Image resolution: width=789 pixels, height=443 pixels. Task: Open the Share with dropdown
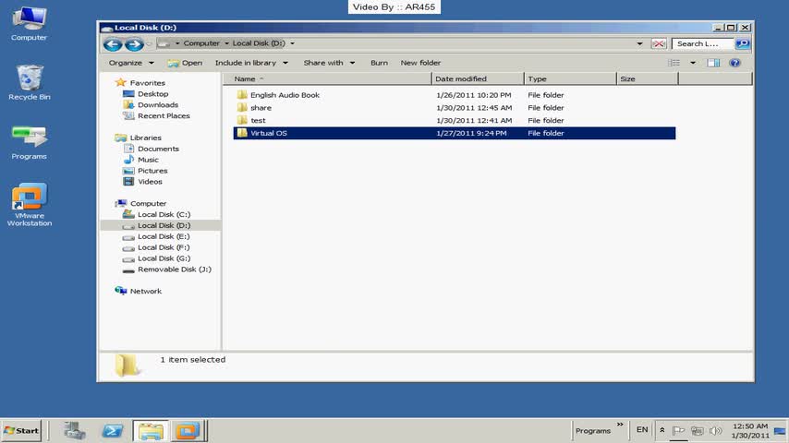tap(329, 63)
